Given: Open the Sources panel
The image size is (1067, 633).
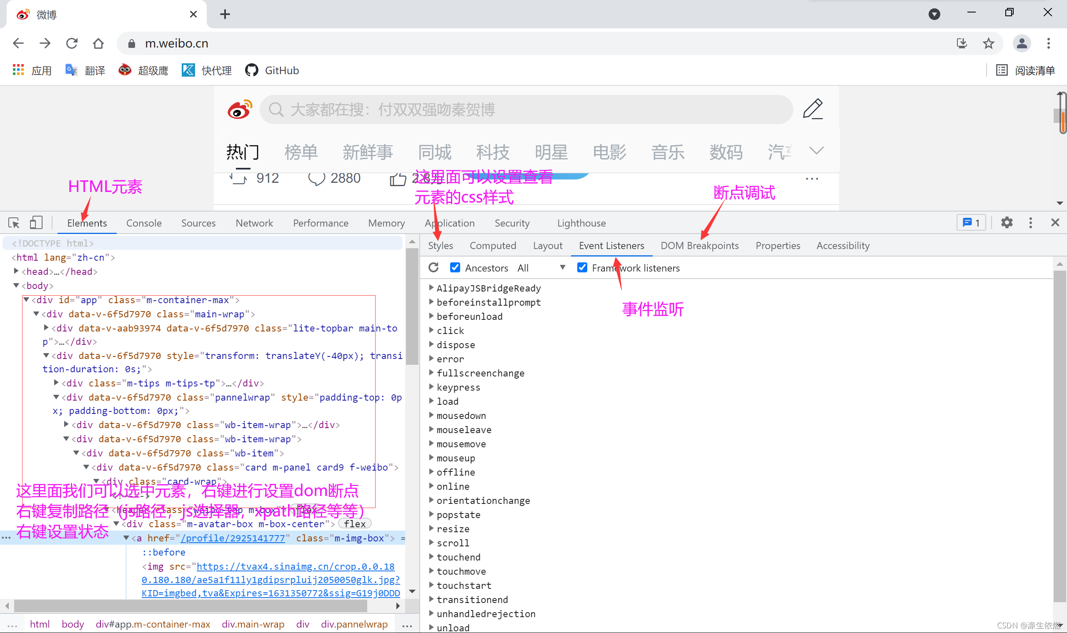Looking at the screenshot, I should [198, 223].
